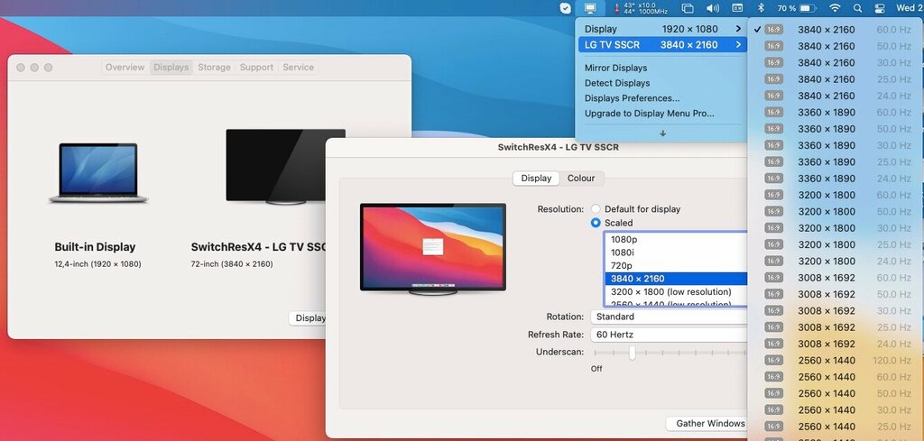Image resolution: width=924 pixels, height=441 pixels.
Task: Open the Storage tab in About This Mac
Action: click(214, 68)
